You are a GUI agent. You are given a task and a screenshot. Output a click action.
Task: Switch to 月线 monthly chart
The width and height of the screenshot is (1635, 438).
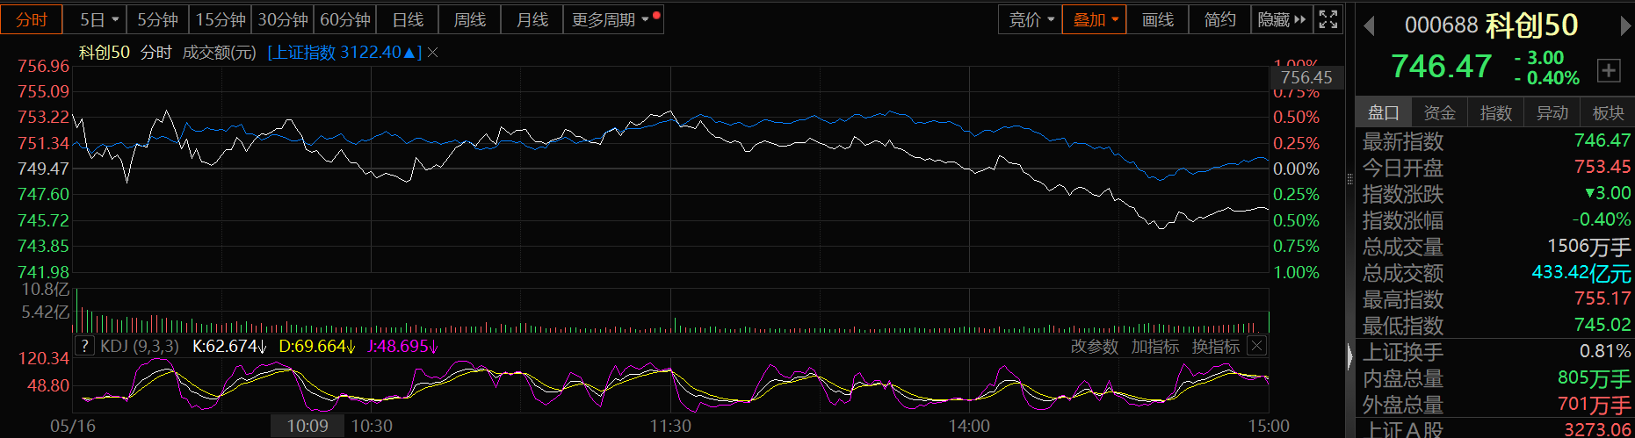(x=532, y=19)
